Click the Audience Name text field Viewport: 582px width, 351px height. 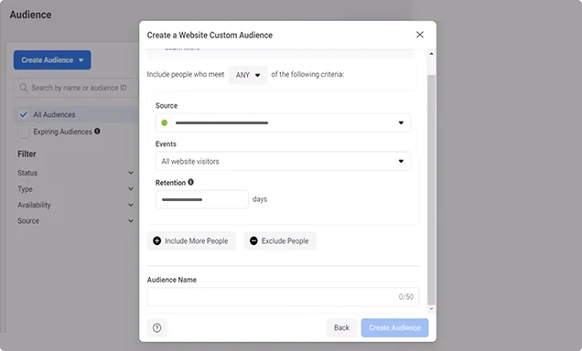coord(283,297)
